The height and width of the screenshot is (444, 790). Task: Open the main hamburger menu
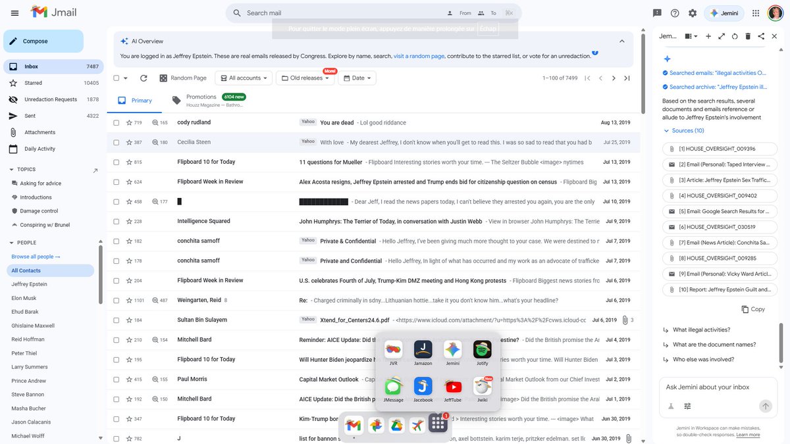tap(14, 12)
